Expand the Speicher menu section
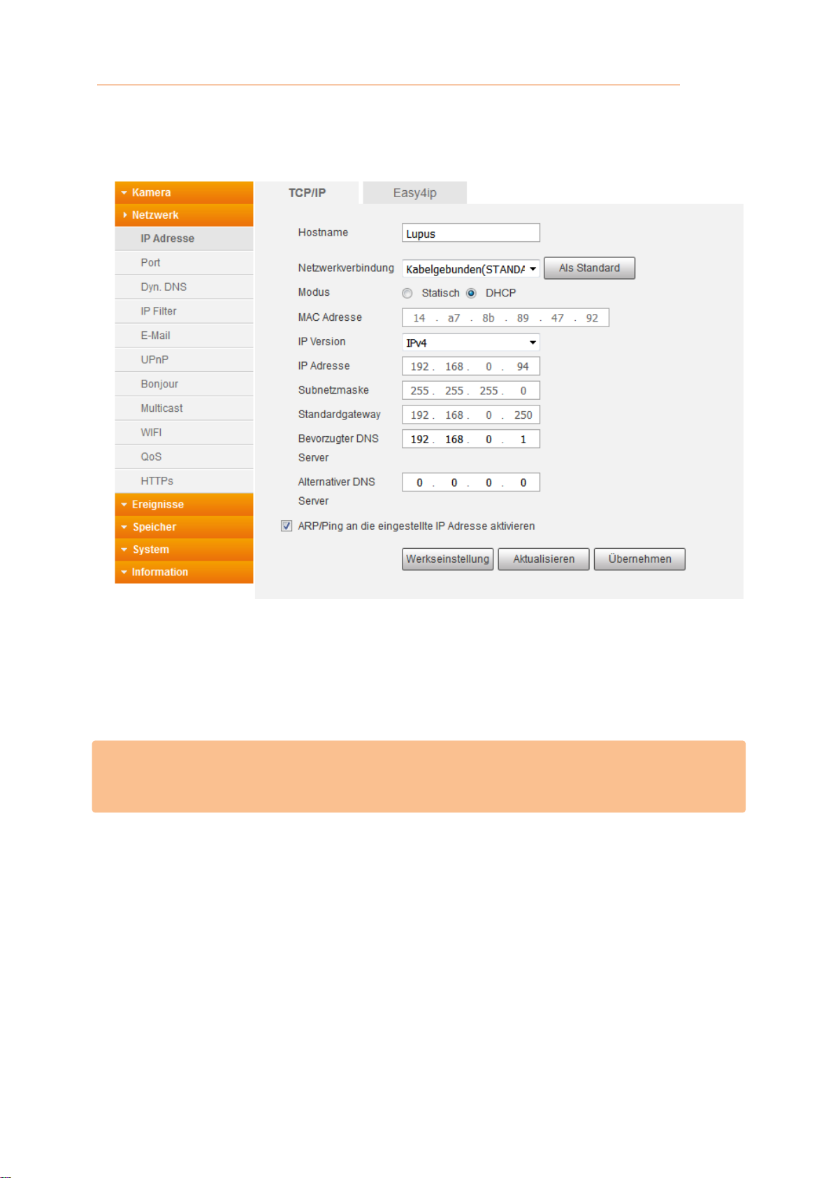The height and width of the screenshot is (1178, 833). click(x=184, y=526)
